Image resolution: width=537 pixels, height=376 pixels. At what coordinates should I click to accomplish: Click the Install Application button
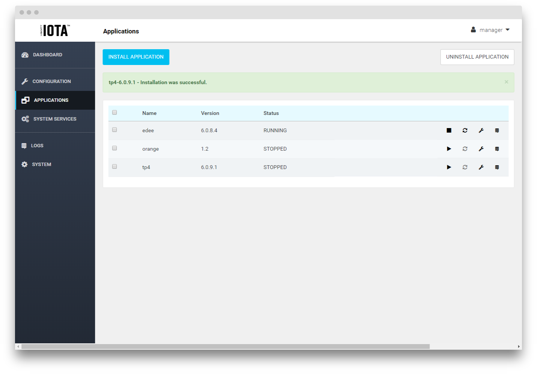pos(136,57)
